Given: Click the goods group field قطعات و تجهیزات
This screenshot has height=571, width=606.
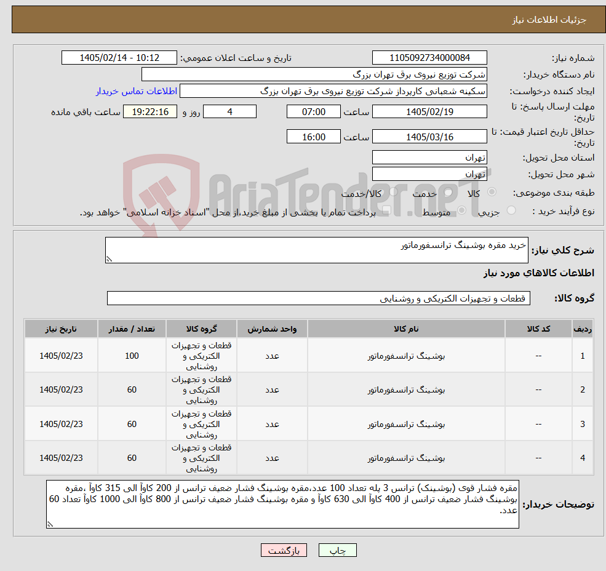Looking at the screenshot, I should click(319, 298).
